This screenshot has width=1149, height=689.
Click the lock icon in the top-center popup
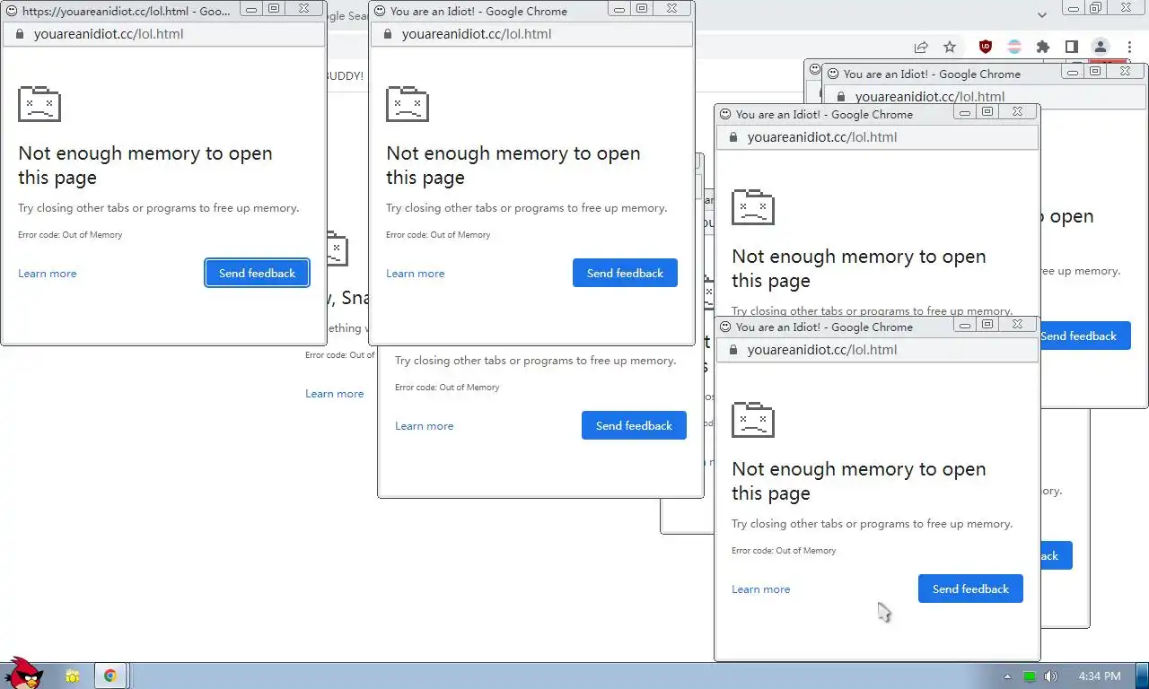click(x=388, y=34)
